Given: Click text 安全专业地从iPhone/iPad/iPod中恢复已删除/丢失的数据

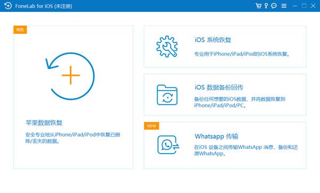Looking at the screenshot, I should pyautogui.click(x=73, y=138).
